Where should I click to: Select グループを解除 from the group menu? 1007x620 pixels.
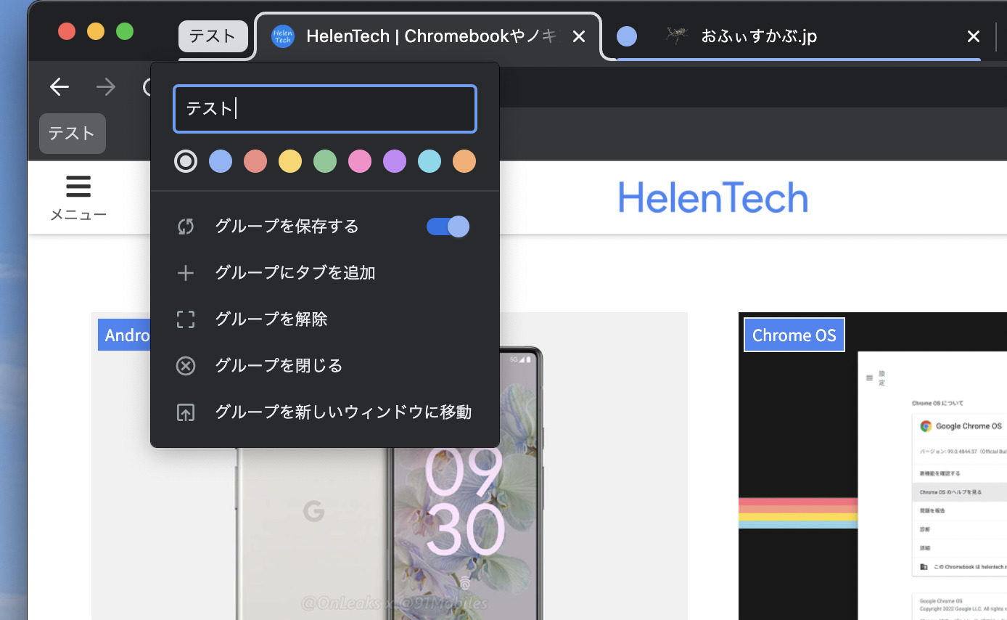click(271, 319)
